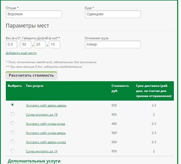Open the Экспресс лайт склад-склад link
Image resolution: width=181 pixels, height=164 pixels.
coord(45,124)
